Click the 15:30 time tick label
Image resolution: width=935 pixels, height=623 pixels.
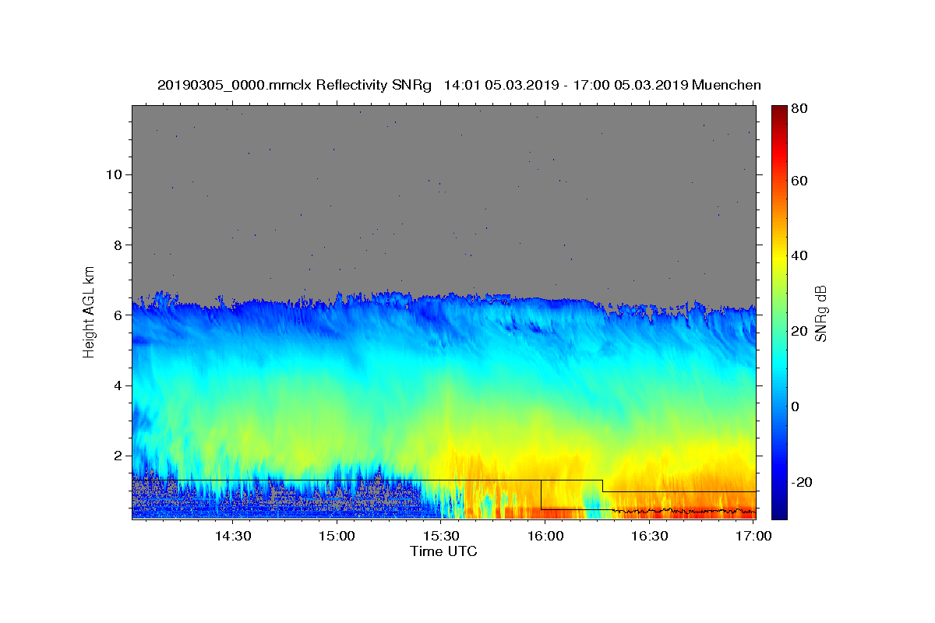click(x=441, y=536)
